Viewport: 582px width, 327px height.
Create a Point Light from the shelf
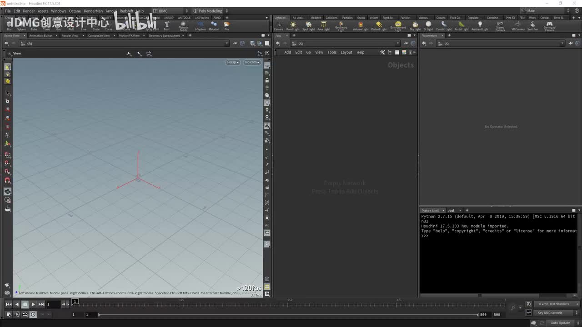tap(293, 26)
